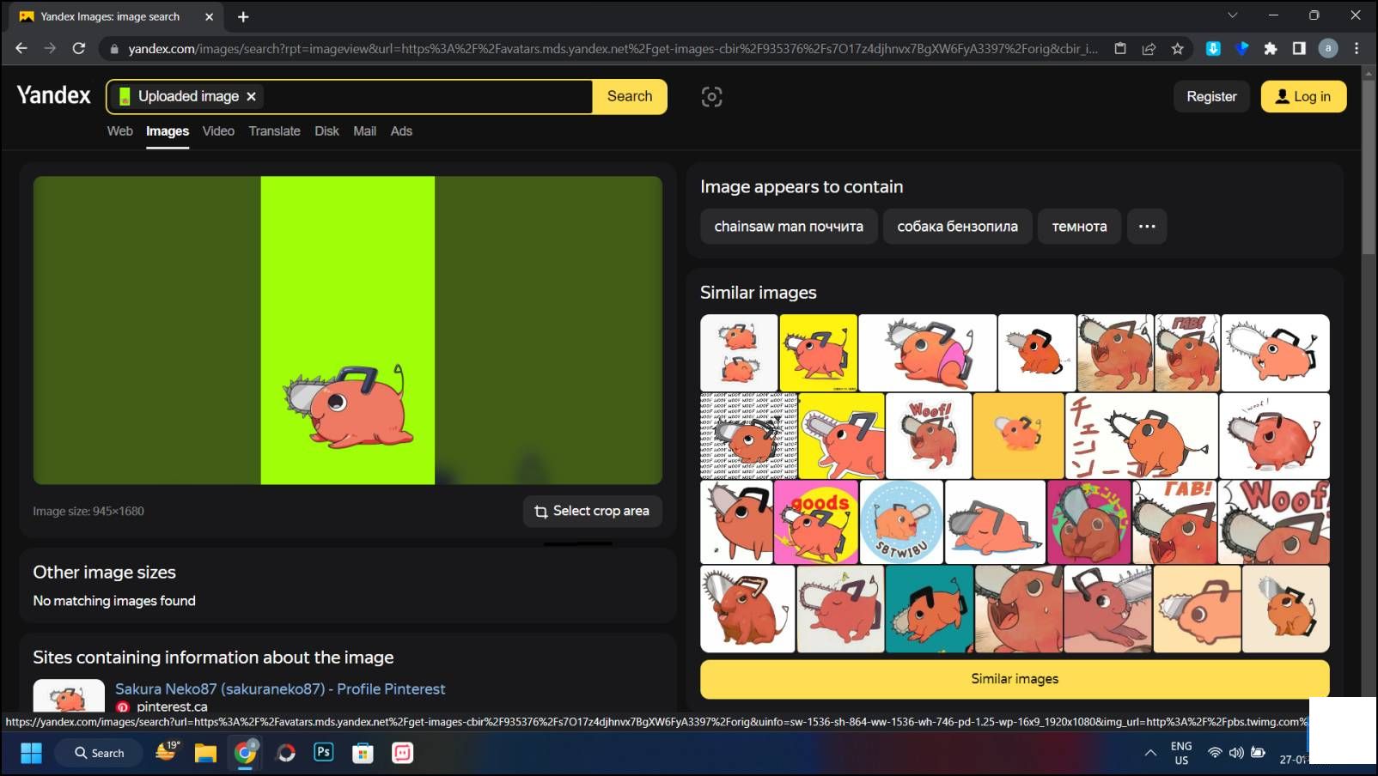Switch to the Web tab

119,130
